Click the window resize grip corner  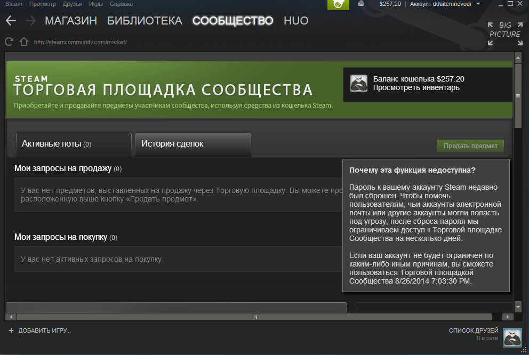click(x=524, y=351)
